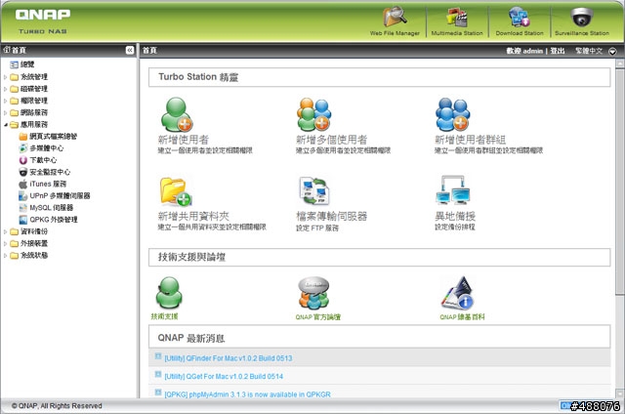
Task: Open QPKG 外掛管理 in sidebar tree
Action: (48, 220)
